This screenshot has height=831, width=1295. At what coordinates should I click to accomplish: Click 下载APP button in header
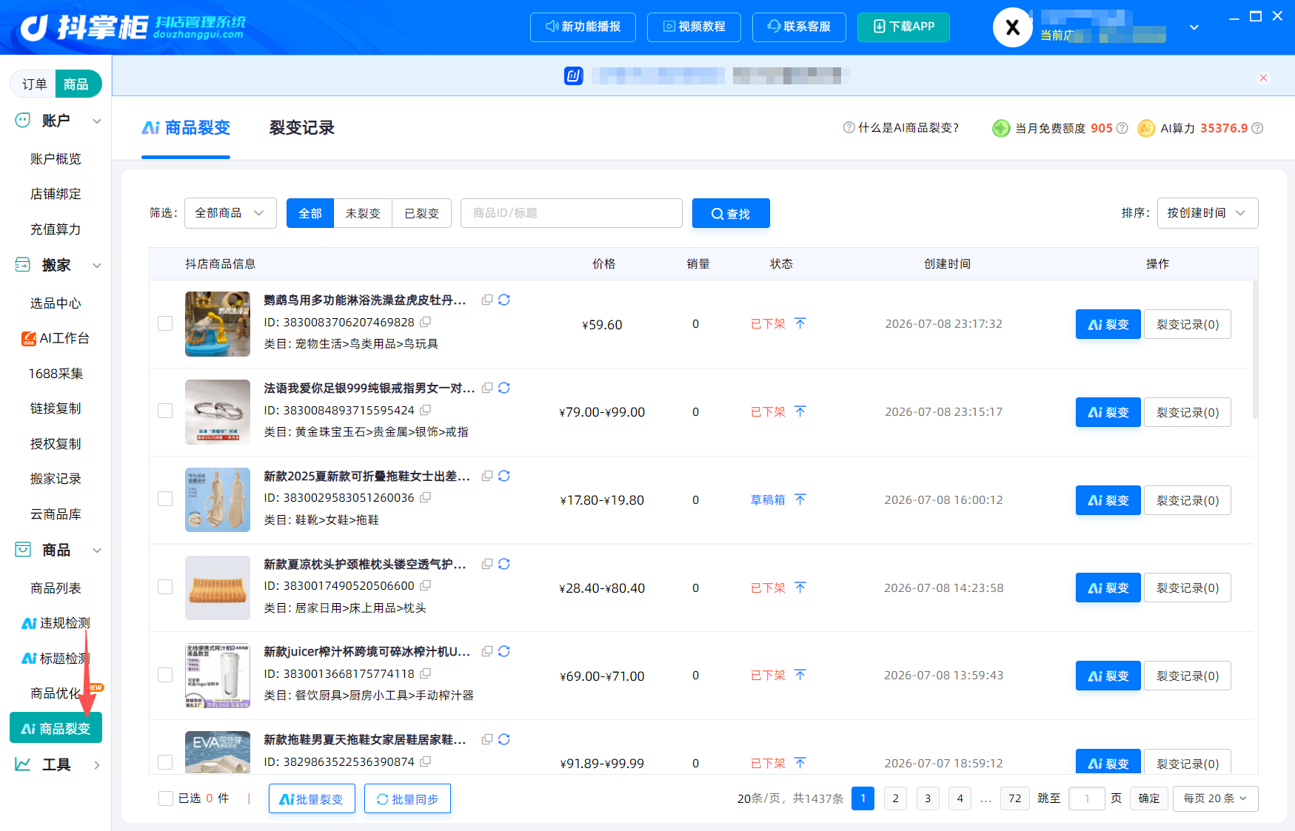[x=903, y=27]
